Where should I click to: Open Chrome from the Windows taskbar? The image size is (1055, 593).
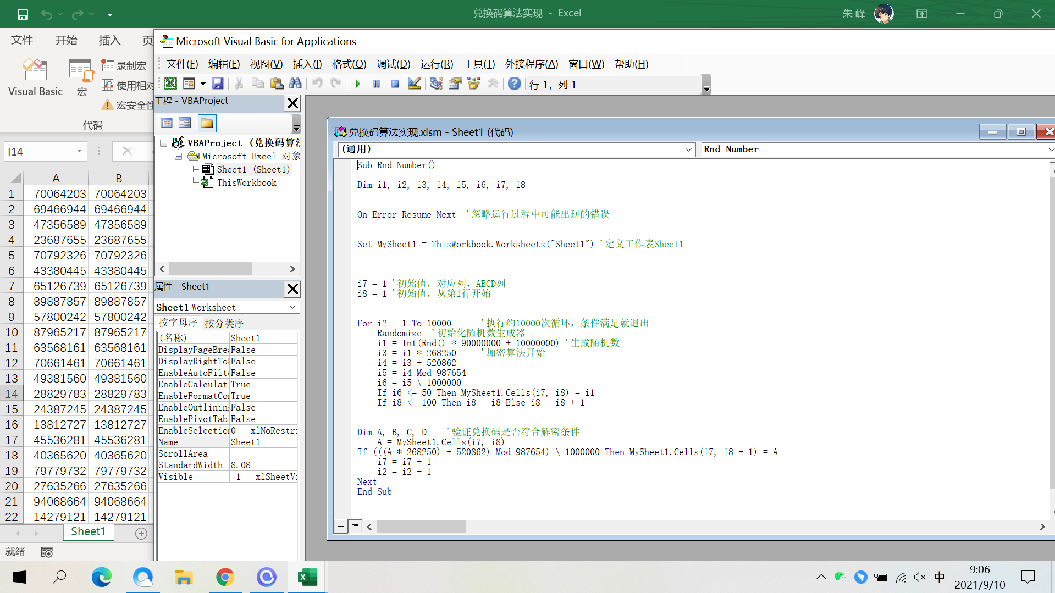coord(225,577)
